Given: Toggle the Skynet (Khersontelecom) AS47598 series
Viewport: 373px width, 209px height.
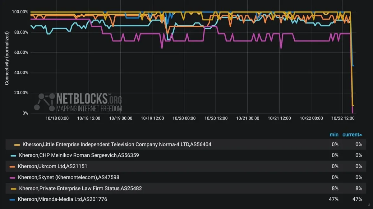Looking at the screenshot, I should tap(68, 177).
